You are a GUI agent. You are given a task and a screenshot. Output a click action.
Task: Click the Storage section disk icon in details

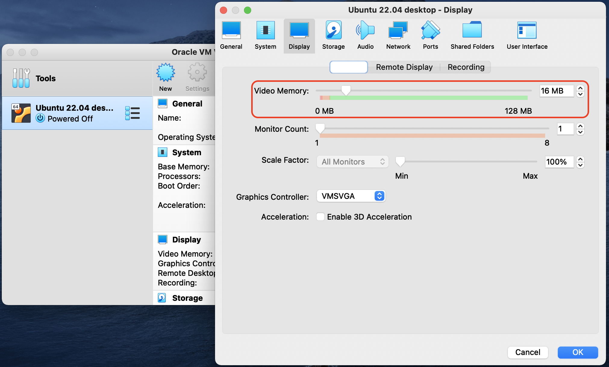pos(162,298)
